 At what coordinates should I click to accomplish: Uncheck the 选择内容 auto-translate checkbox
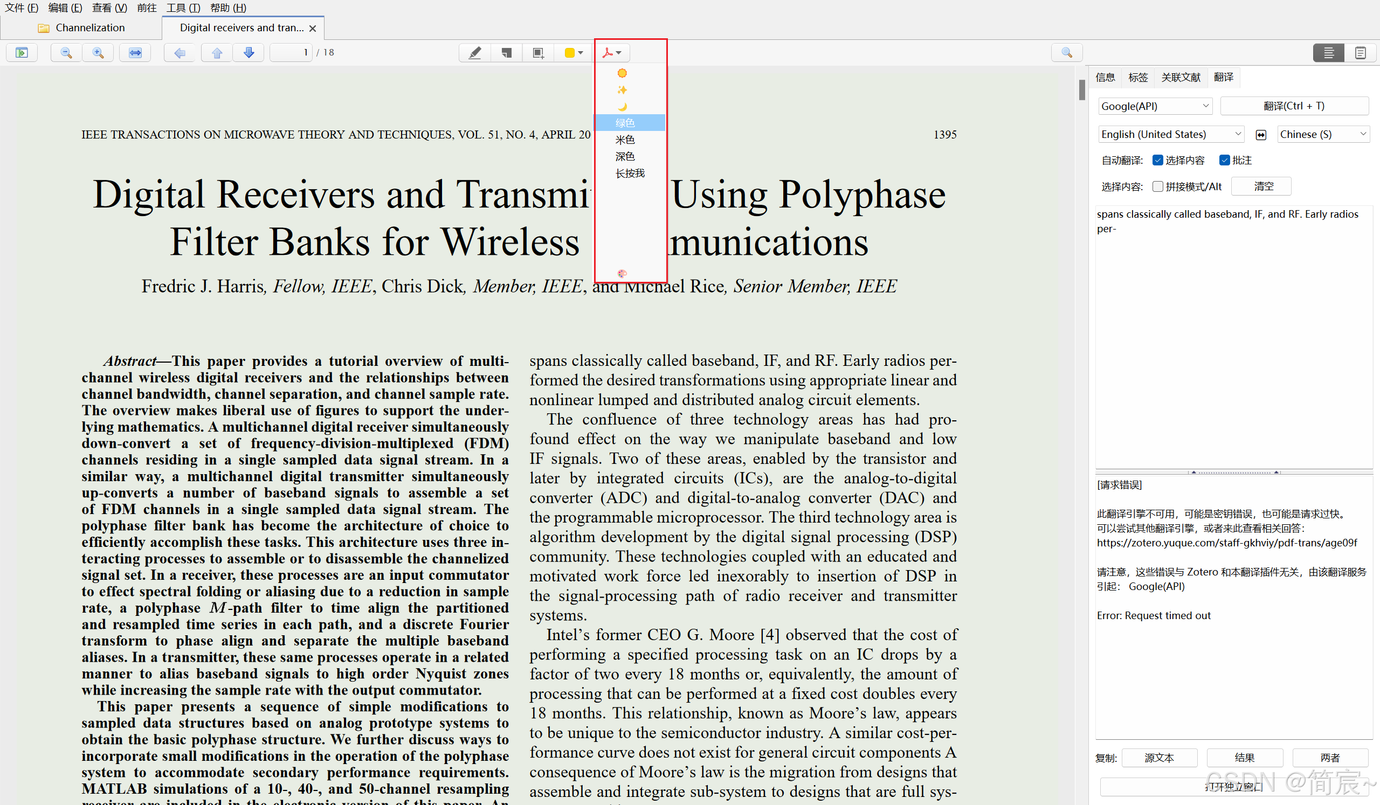click(1157, 160)
